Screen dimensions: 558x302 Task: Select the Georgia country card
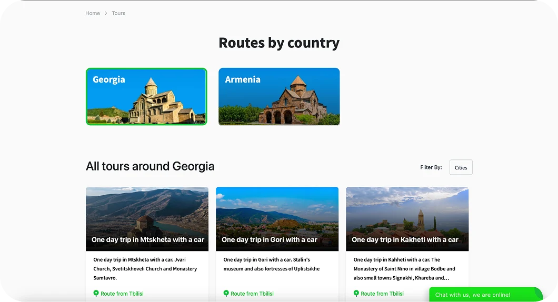(x=146, y=96)
